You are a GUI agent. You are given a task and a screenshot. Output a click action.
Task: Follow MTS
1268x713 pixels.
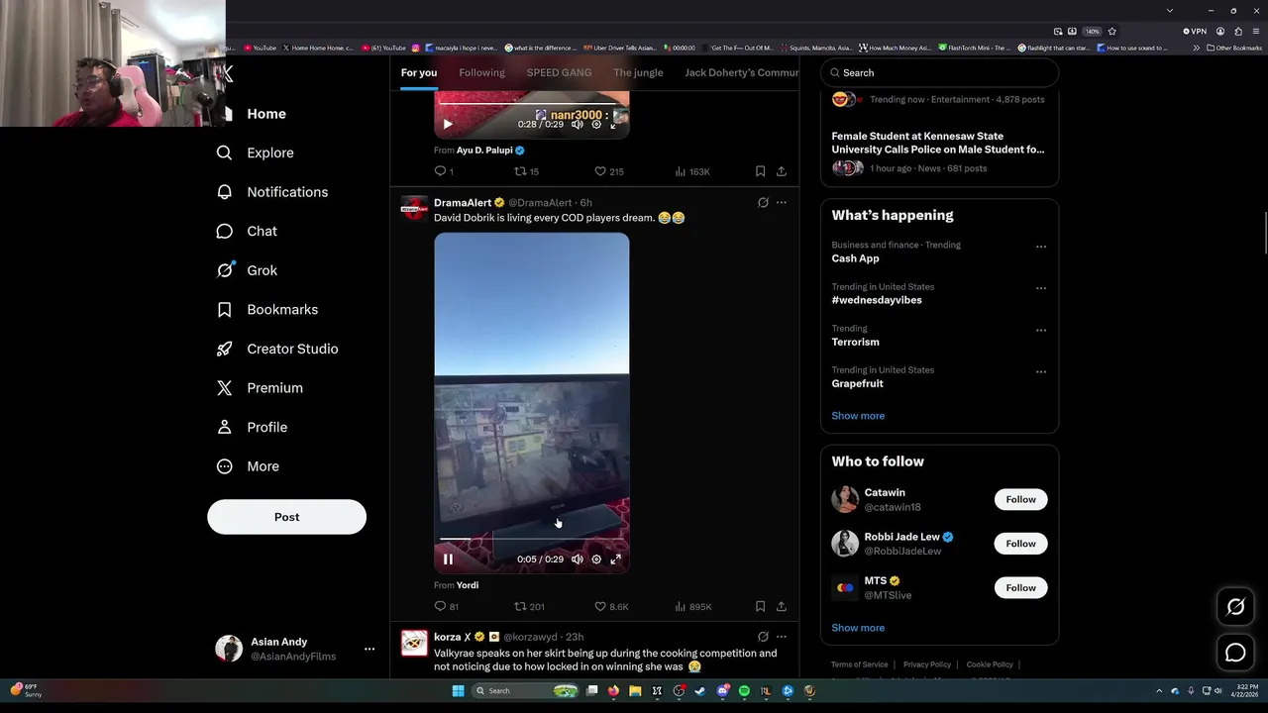click(1020, 588)
